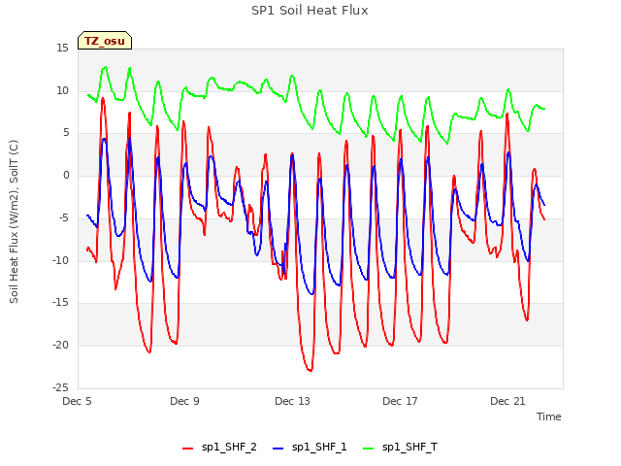Screen dimensions: 621x466
Task: Click the Dec 13 x-axis label
Action: coord(292,401)
